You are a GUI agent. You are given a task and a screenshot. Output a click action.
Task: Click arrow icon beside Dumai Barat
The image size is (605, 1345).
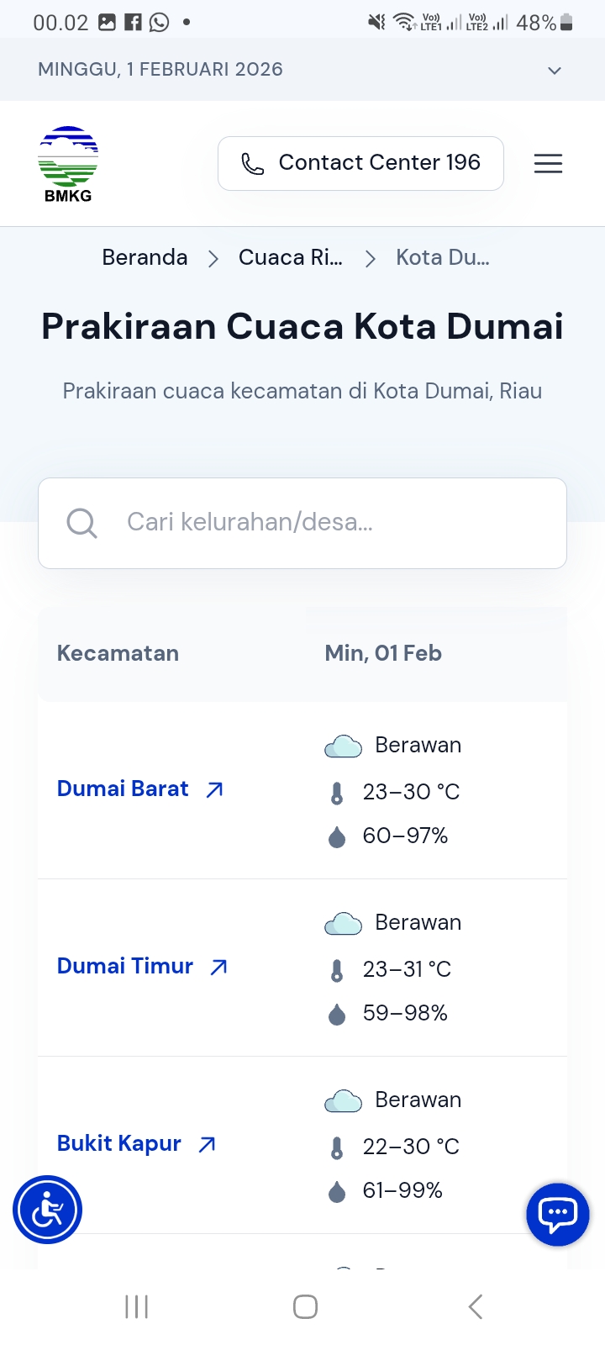tap(215, 789)
